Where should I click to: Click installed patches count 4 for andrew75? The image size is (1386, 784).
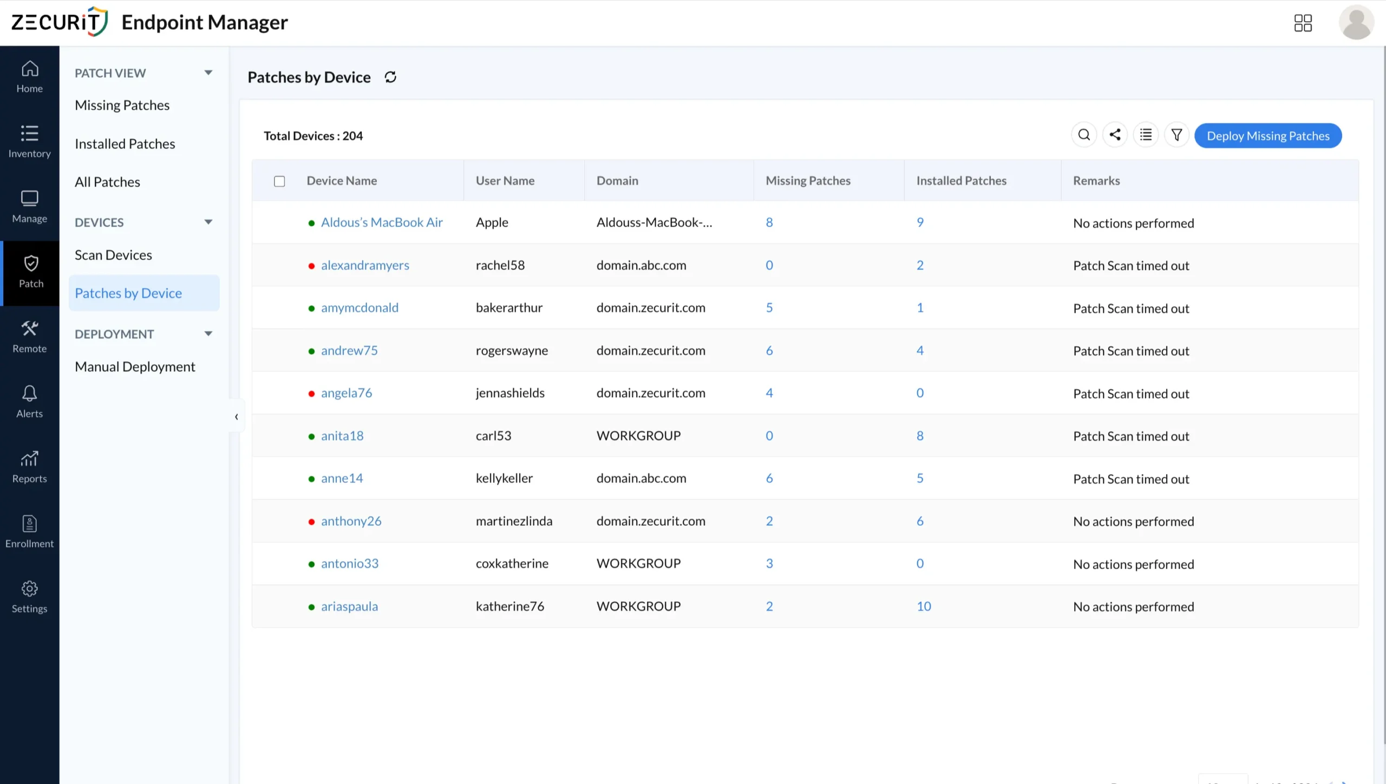pyautogui.click(x=920, y=350)
